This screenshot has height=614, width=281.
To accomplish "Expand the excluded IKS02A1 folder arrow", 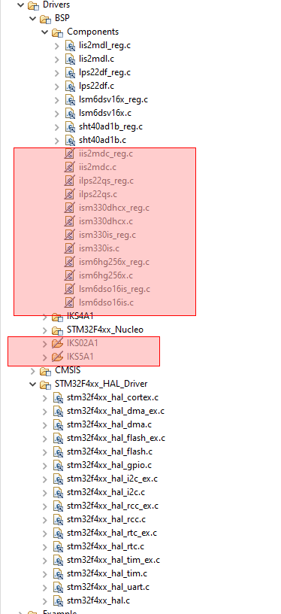I will (x=45, y=344).
